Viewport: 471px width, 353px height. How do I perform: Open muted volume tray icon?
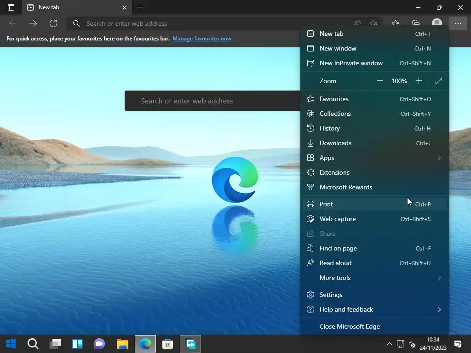coord(412,344)
